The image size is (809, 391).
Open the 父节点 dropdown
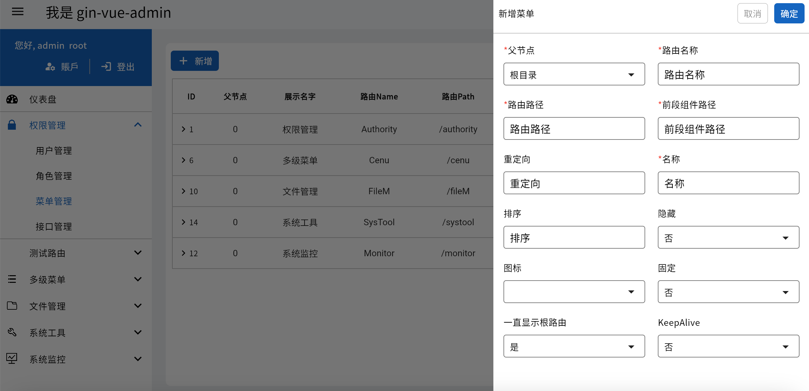[x=574, y=74]
